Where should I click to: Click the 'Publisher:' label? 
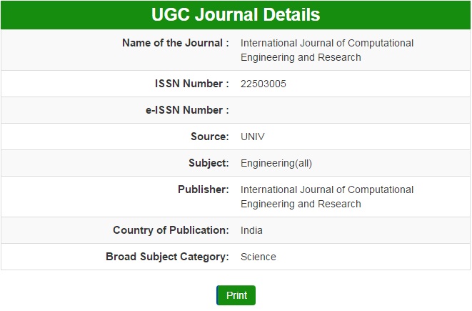click(203, 189)
